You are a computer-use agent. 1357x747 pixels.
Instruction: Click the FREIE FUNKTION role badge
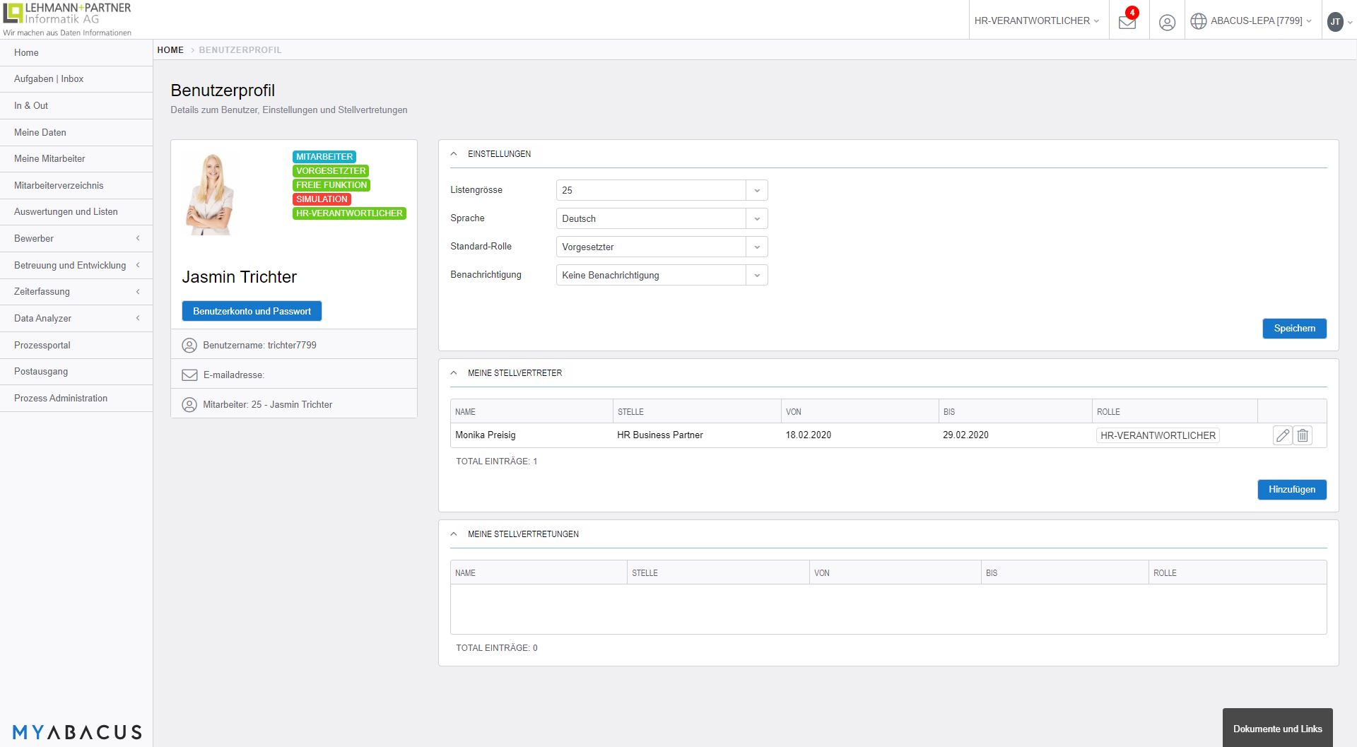coord(331,185)
